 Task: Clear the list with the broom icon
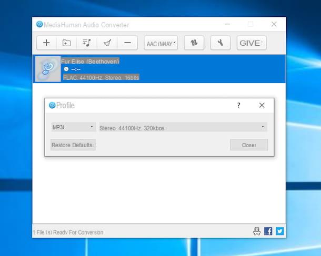click(x=107, y=43)
